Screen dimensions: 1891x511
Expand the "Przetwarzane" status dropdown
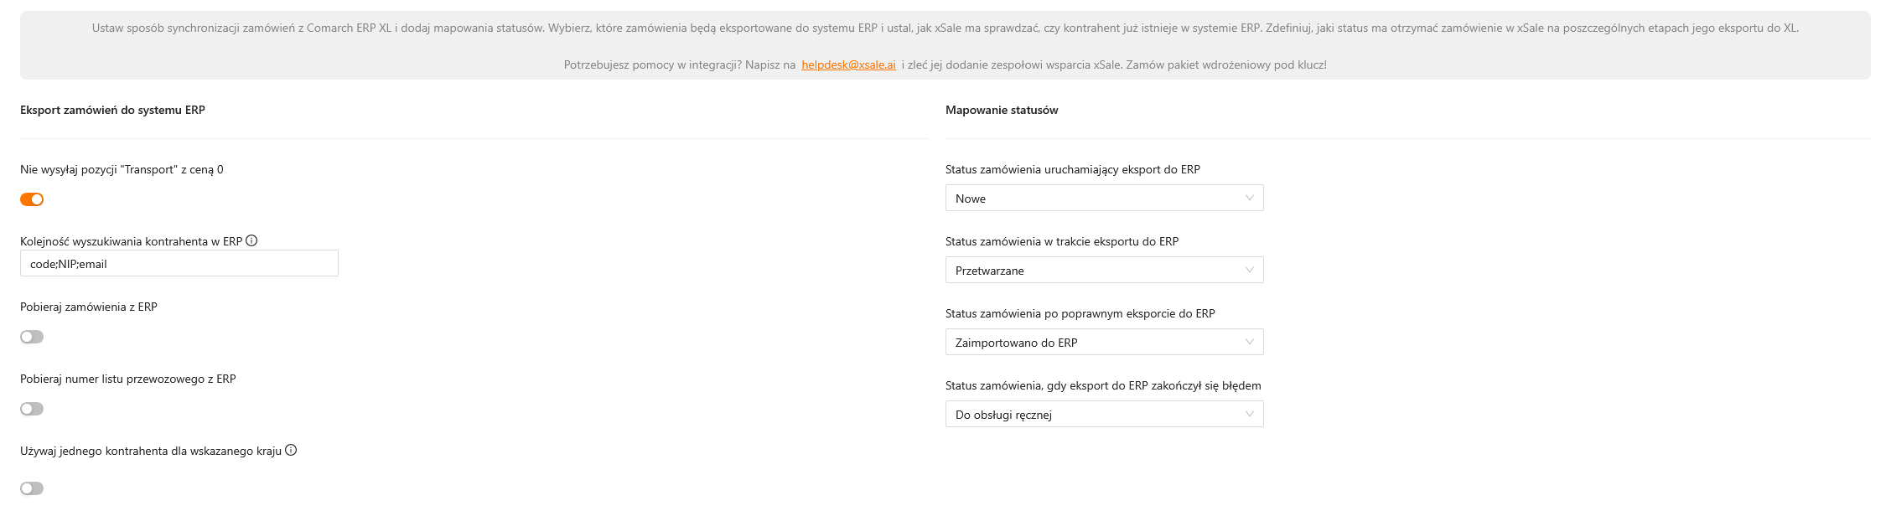point(1103,271)
